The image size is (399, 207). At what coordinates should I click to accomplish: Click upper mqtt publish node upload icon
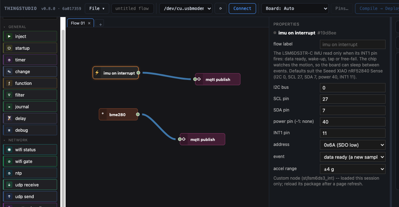point(199,79)
